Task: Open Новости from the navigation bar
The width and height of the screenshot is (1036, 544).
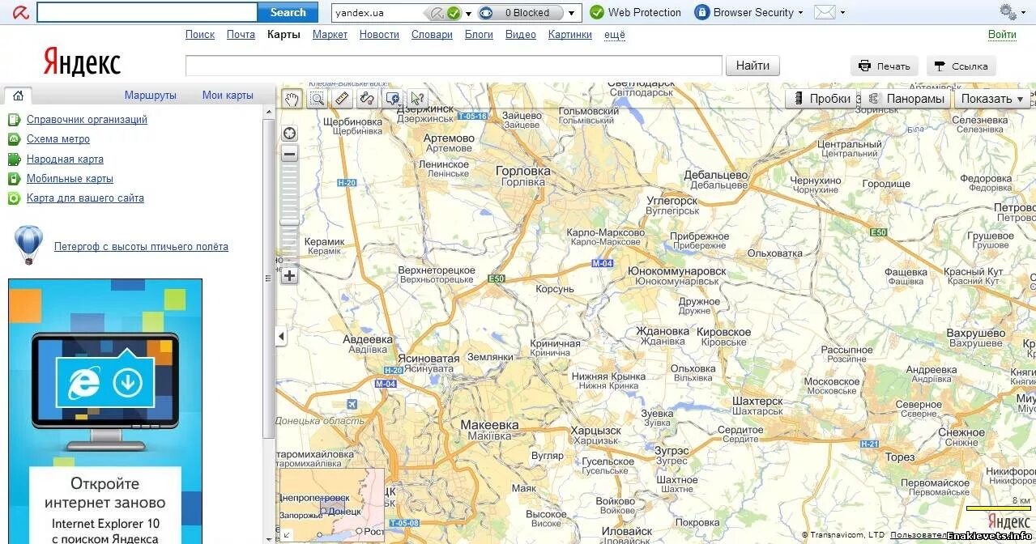Action: click(x=379, y=34)
